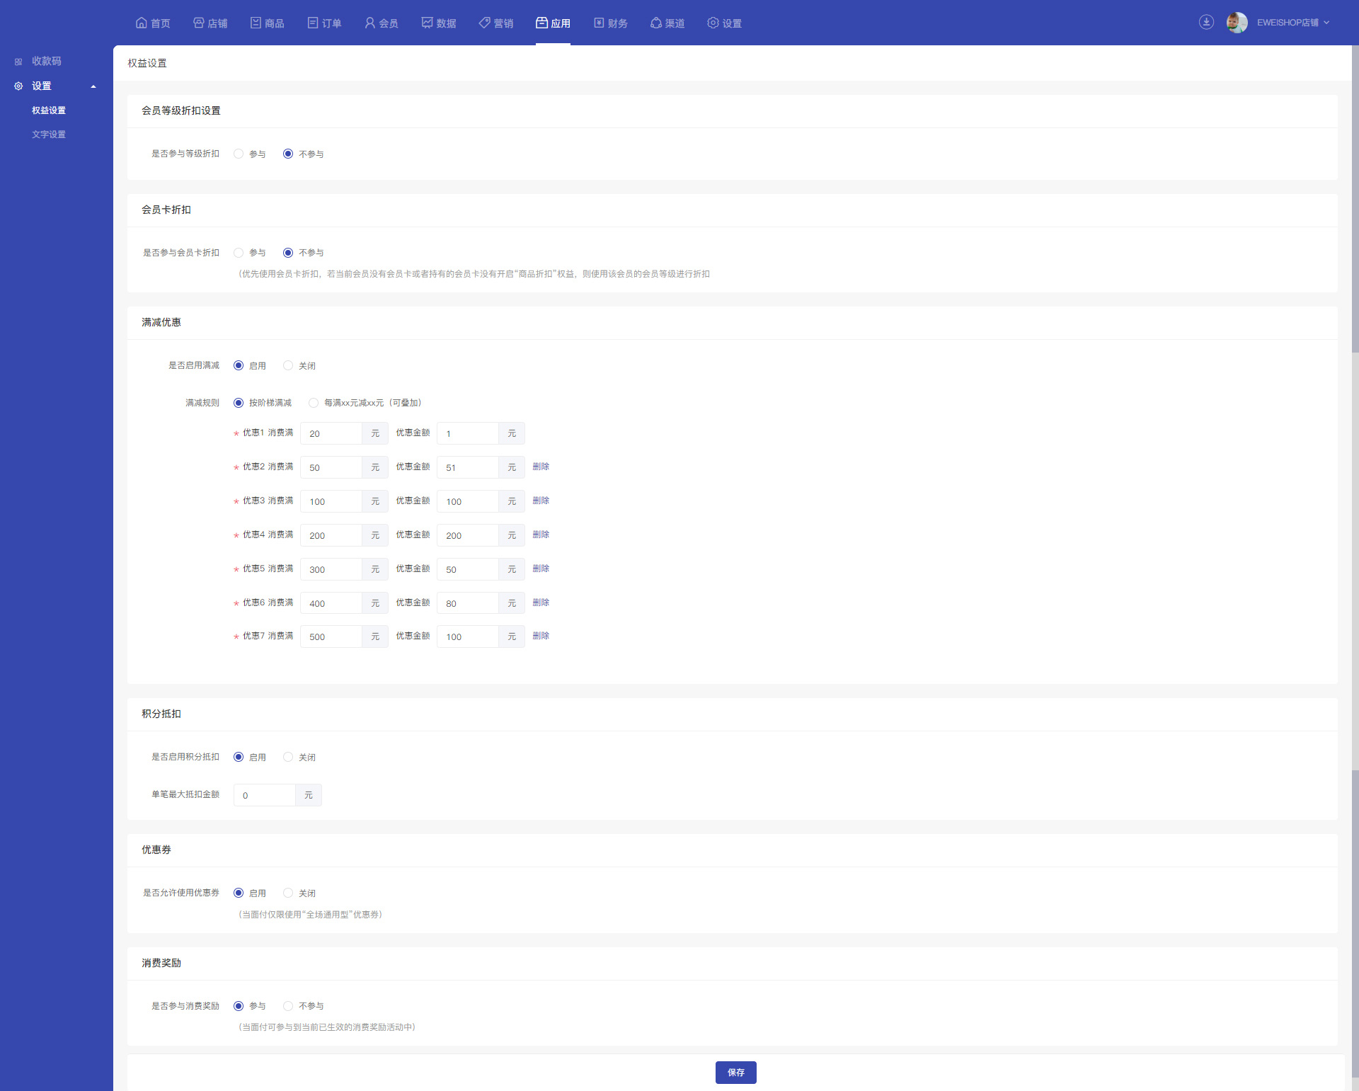
Task: Click the channel (渠道) icon in the navbar
Action: point(656,23)
